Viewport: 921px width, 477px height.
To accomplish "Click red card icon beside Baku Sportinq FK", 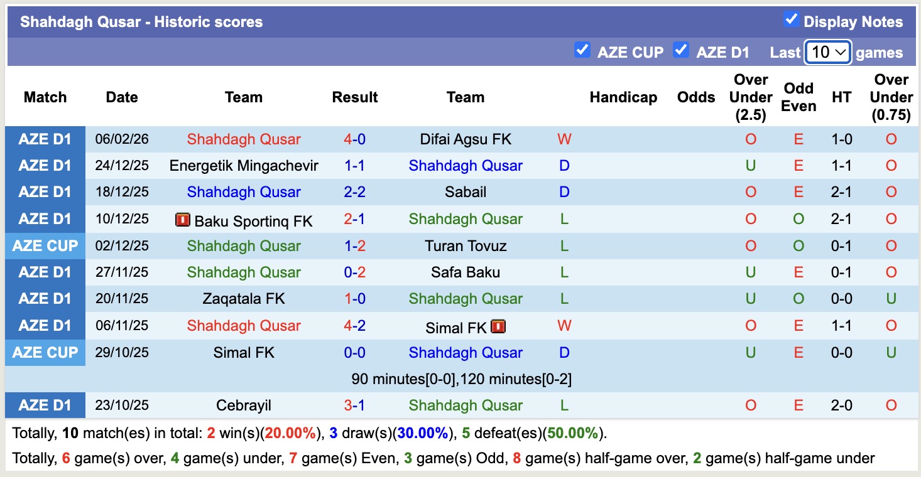I will point(183,220).
